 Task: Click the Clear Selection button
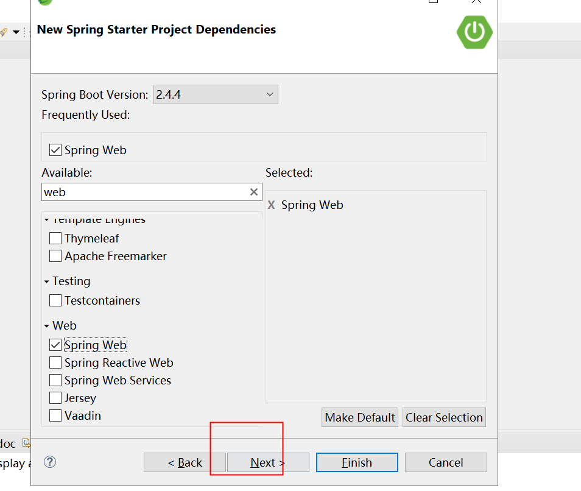pyautogui.click(x=444, y=418)
